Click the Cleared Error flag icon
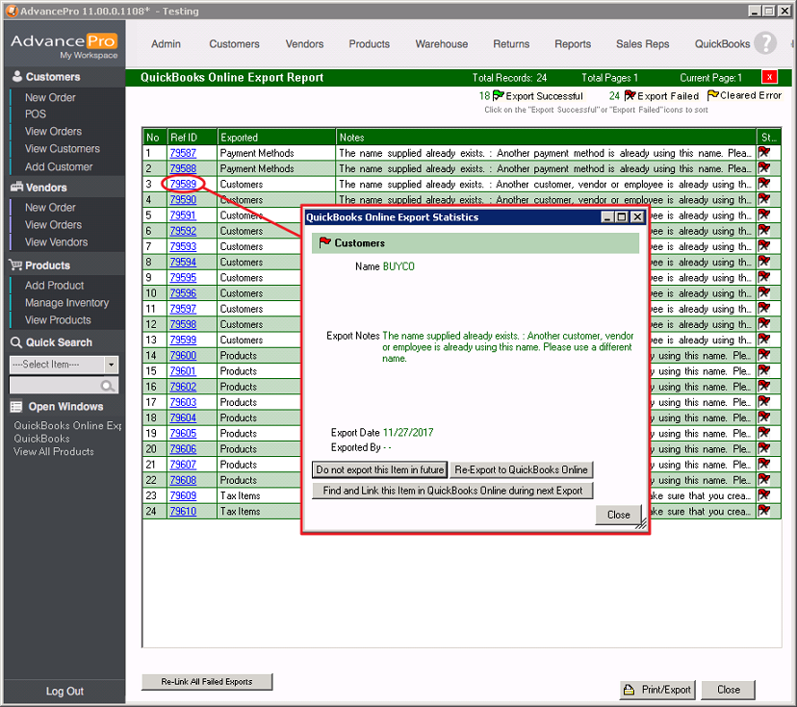 pos(712,95)
